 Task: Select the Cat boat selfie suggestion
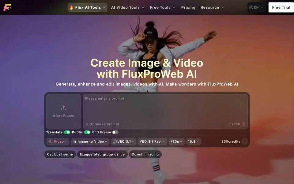[60, 154]
